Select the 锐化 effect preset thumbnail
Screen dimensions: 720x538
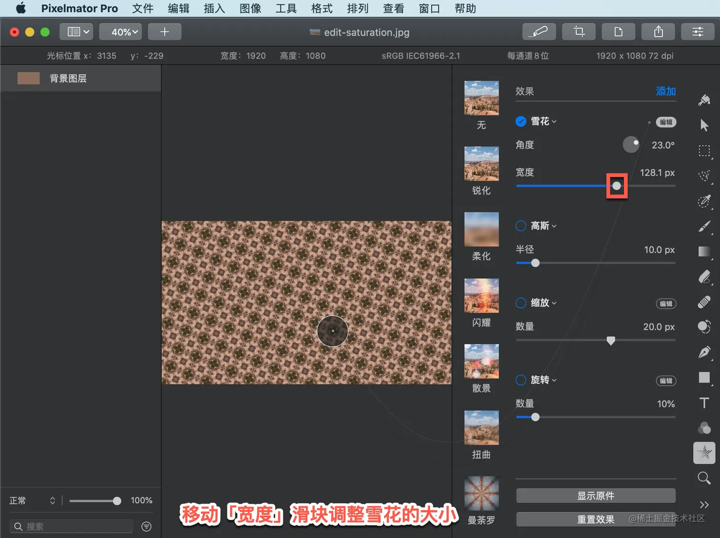481,164
